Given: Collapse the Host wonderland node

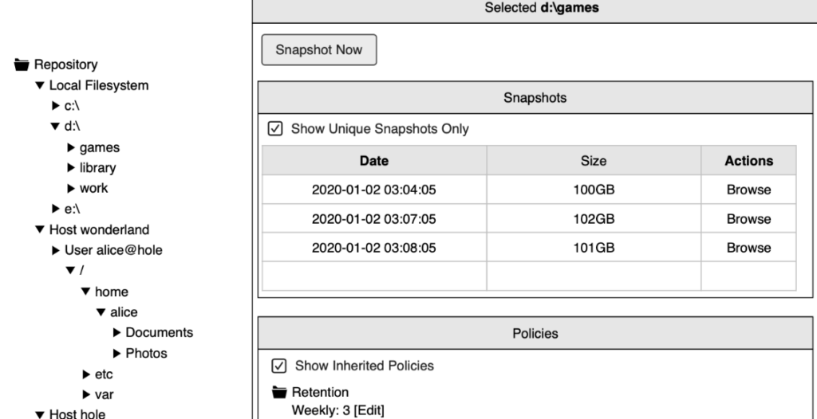Looking at the screenshot, I should click(40, 229).
